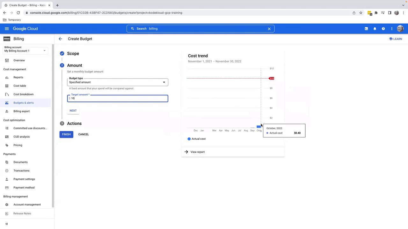Click the red $10 budget marker on chart
This screenshot has width=408, height=229.
[x=272, y=78]
